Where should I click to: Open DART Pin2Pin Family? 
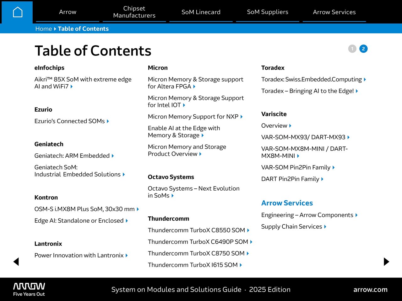pos(292,179)
